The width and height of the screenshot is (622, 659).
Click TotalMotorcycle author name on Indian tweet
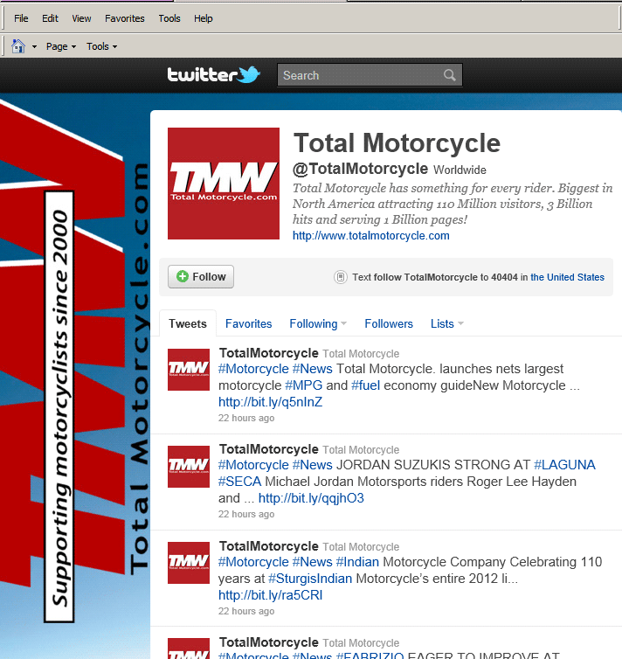269,546
